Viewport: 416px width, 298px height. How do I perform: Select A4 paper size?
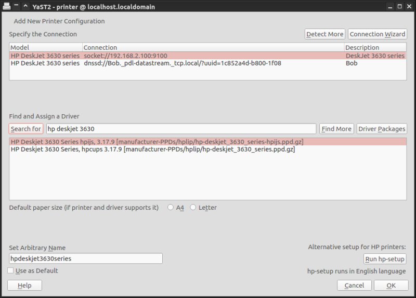tap(171, 207)
